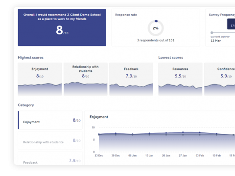Click the 27 Jan chart data point
The image size is (235, 176).
tap(183, 132)
